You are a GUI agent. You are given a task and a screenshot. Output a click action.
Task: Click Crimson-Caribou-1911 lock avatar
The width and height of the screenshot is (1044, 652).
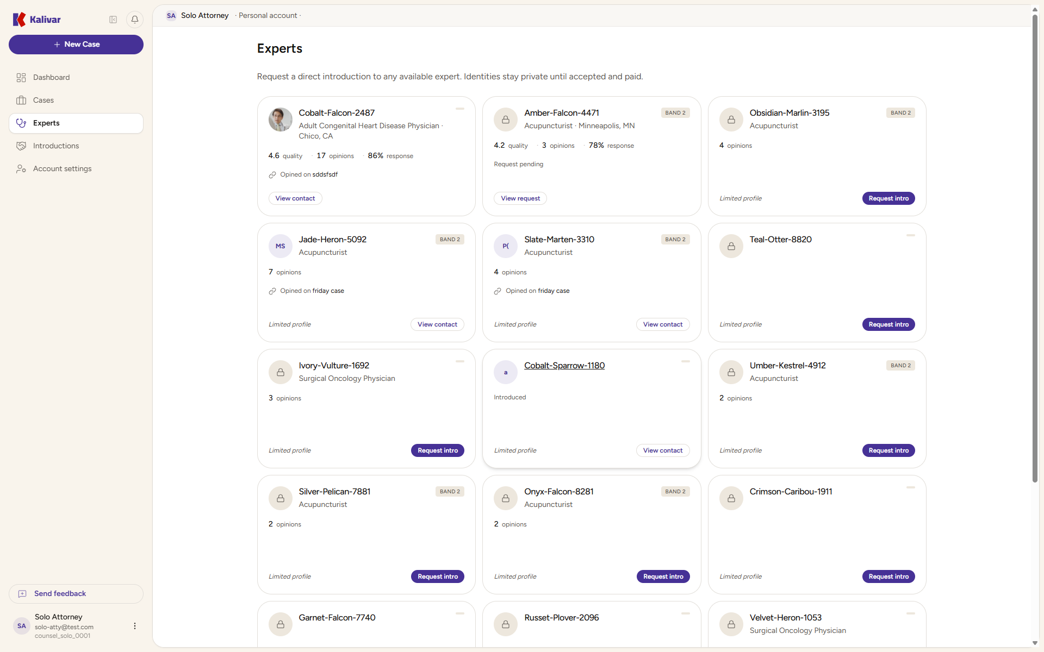point(731,498)
